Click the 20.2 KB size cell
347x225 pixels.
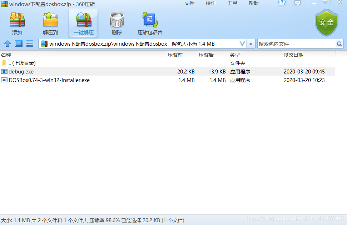[186, 72]
